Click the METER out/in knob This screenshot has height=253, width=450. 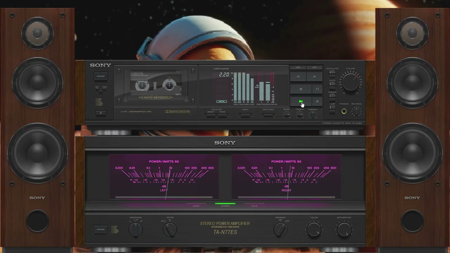(x=170, y=229)
